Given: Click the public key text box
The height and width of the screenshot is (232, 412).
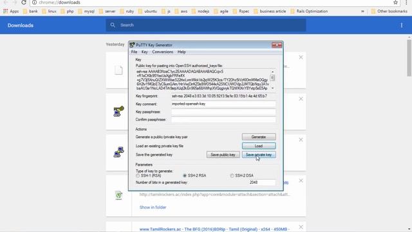Looking at the screenshot, I should point(203,80).
